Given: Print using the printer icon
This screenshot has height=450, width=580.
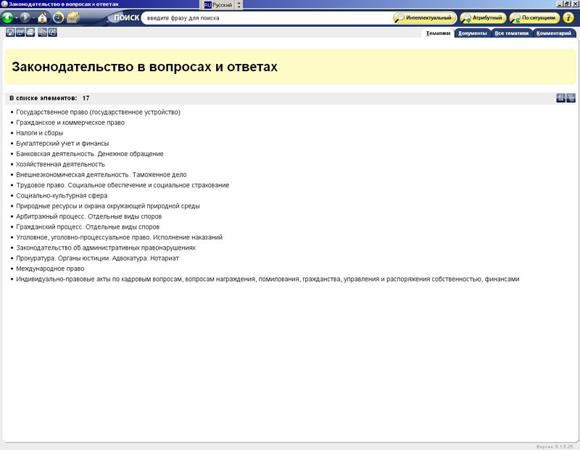Looking at the screenshot, I should pos(30,33).
